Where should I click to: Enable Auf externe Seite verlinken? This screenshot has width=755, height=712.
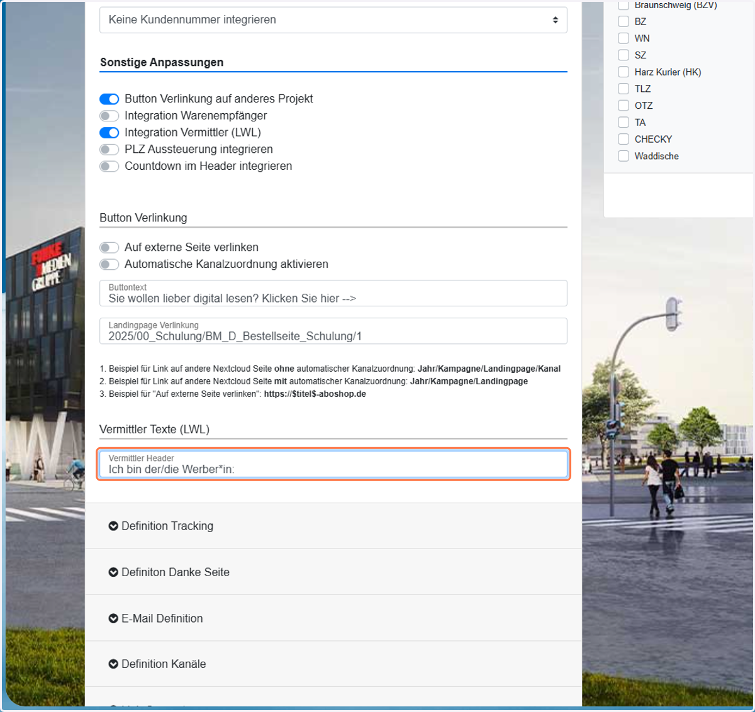[109, 248]
